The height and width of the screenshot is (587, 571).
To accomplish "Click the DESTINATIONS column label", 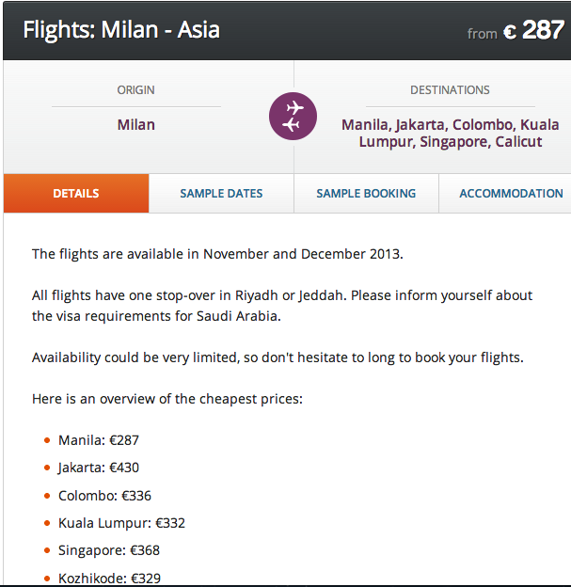I will click(450, 90).
